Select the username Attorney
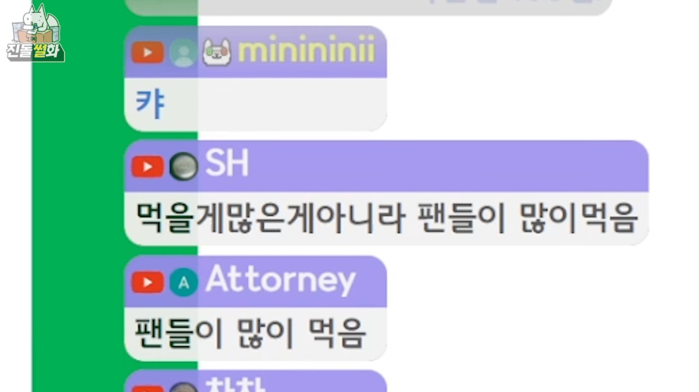The height and width of the screenshot is (392, 699). tap(280, 281)
